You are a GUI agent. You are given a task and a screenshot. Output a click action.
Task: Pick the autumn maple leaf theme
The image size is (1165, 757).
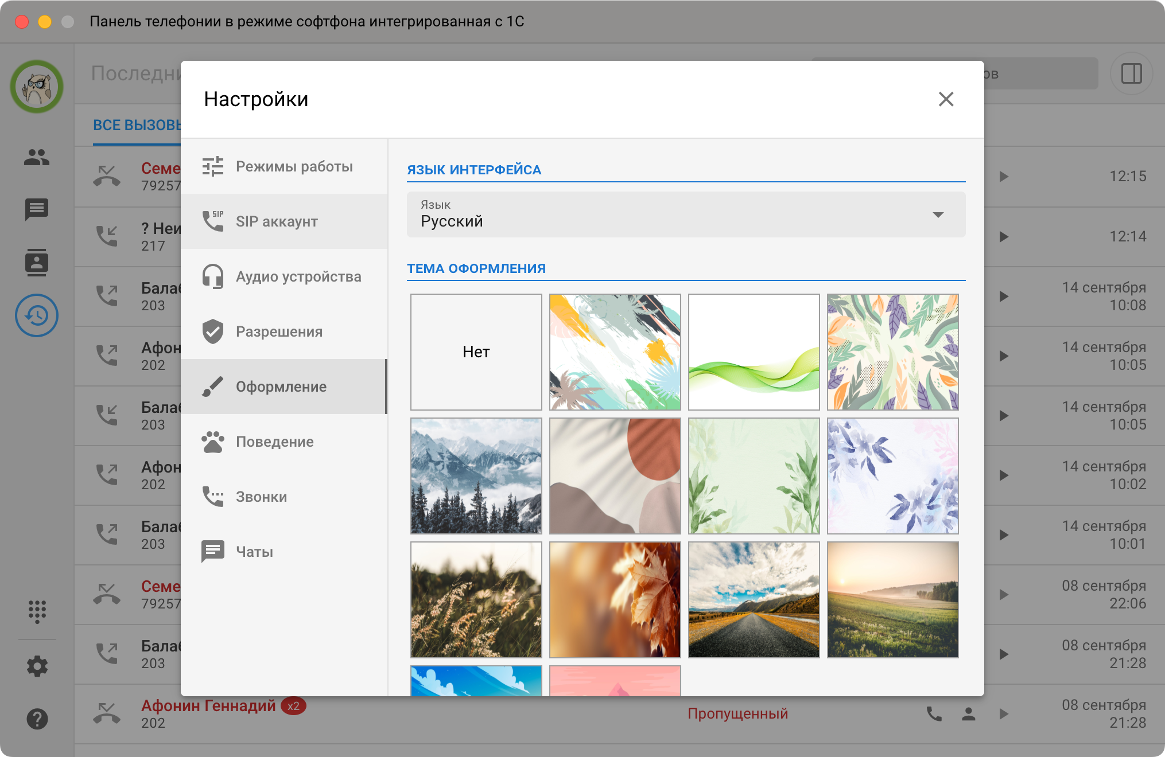(615, 600)
